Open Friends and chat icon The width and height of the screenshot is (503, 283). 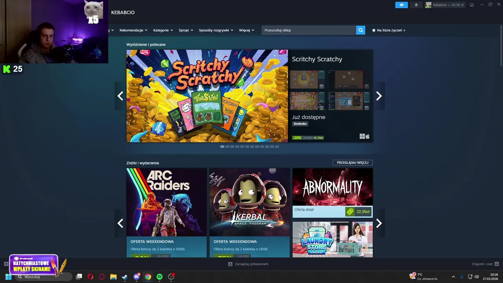497,264
